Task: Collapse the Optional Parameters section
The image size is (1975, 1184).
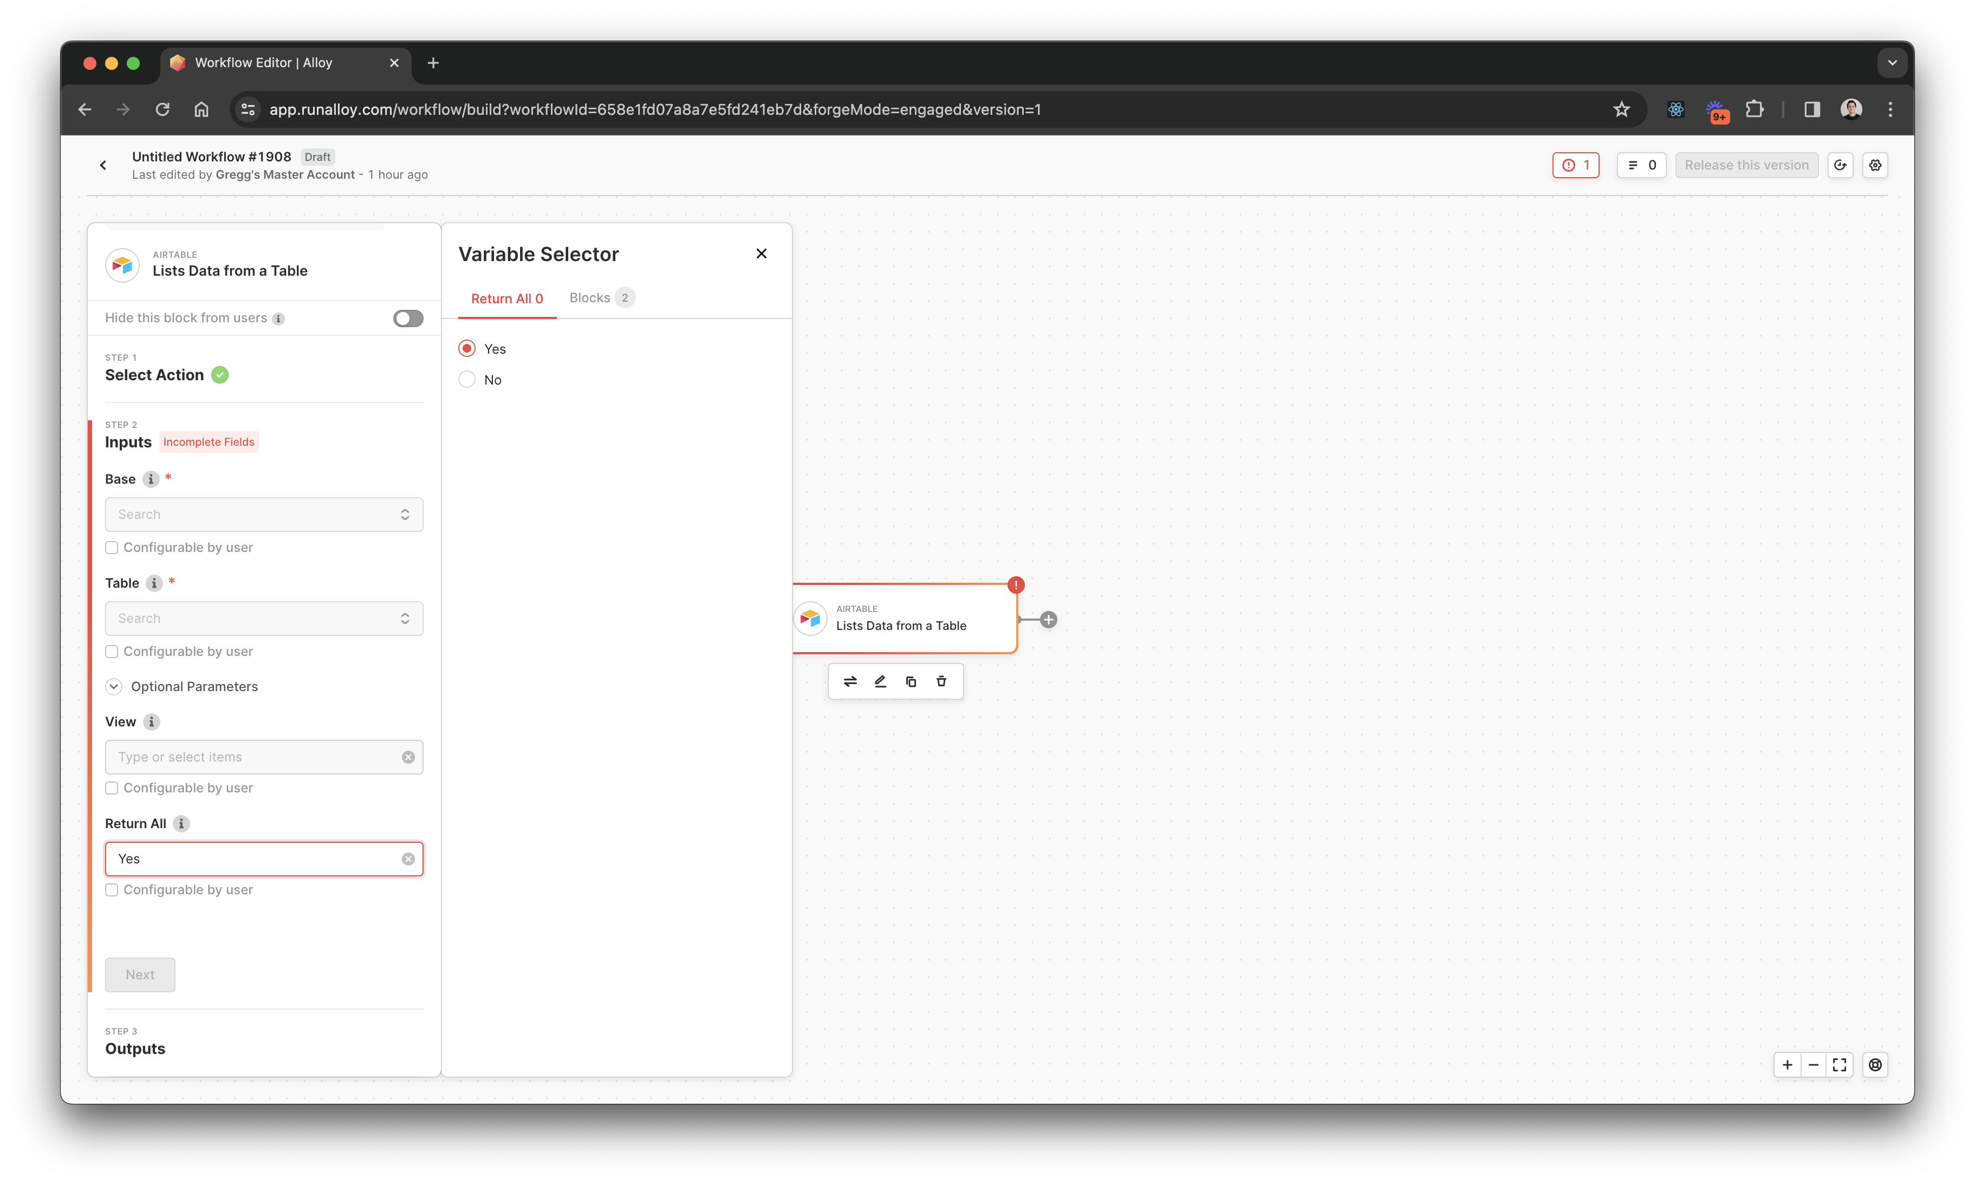Action: point(114,687)
